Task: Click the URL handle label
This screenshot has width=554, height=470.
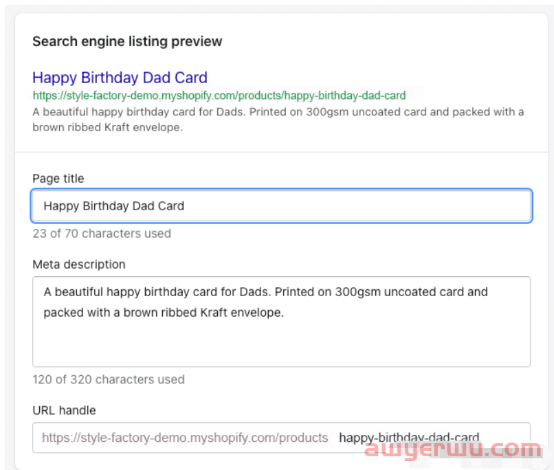Action: (x=64, y=410)
